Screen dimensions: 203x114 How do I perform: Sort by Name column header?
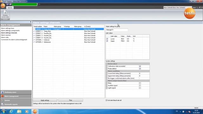48,27
